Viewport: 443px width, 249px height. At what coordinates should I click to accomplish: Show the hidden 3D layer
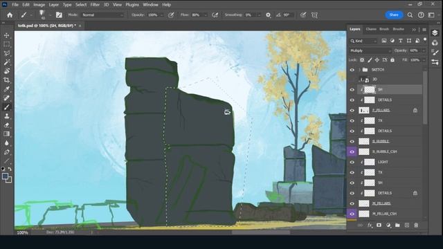tap(352, 80)
